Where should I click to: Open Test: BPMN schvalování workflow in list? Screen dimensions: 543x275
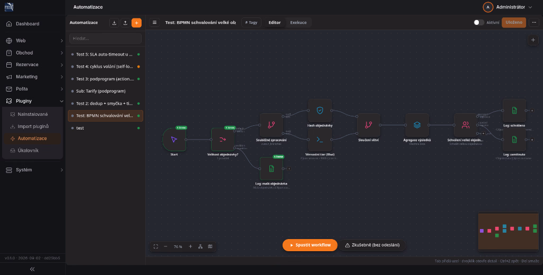coord(106,116)
